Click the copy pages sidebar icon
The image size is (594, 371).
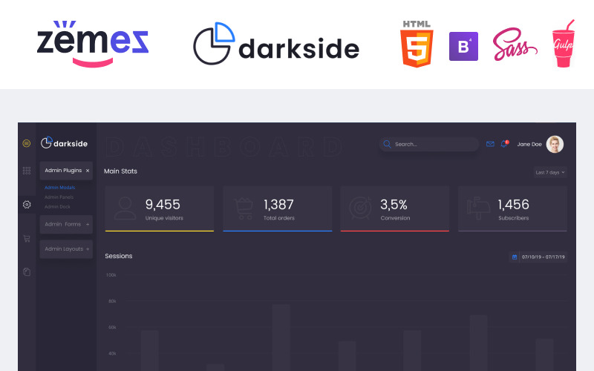point(27,272)
